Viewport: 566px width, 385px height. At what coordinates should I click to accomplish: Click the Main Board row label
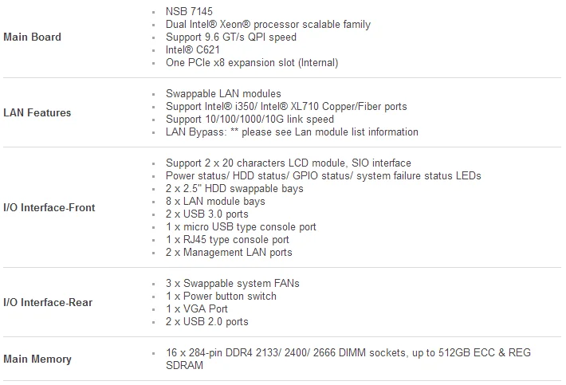32,37
